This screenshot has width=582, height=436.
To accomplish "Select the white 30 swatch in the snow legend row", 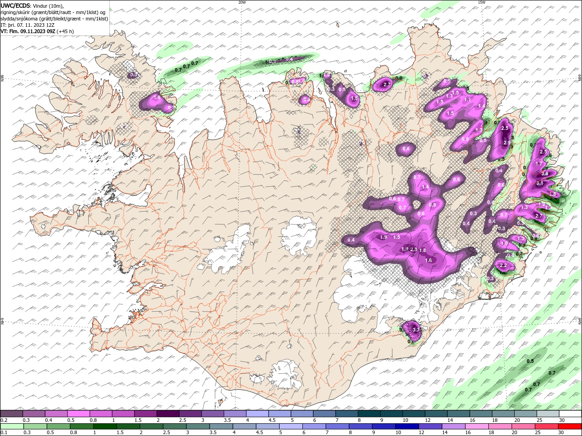I will click(x=570, y=414).
